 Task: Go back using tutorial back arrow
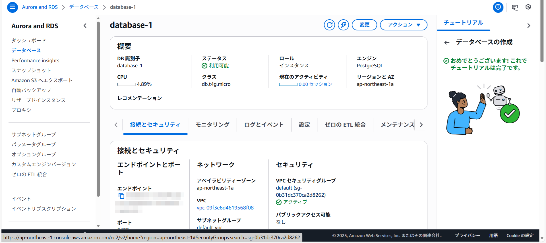point(447,43)
